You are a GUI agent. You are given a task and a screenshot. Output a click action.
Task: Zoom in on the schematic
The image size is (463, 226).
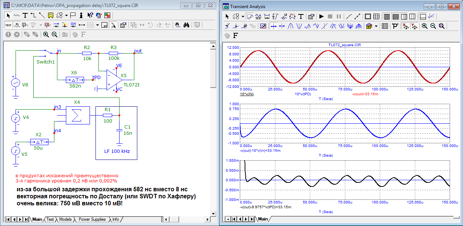[46, 34]
